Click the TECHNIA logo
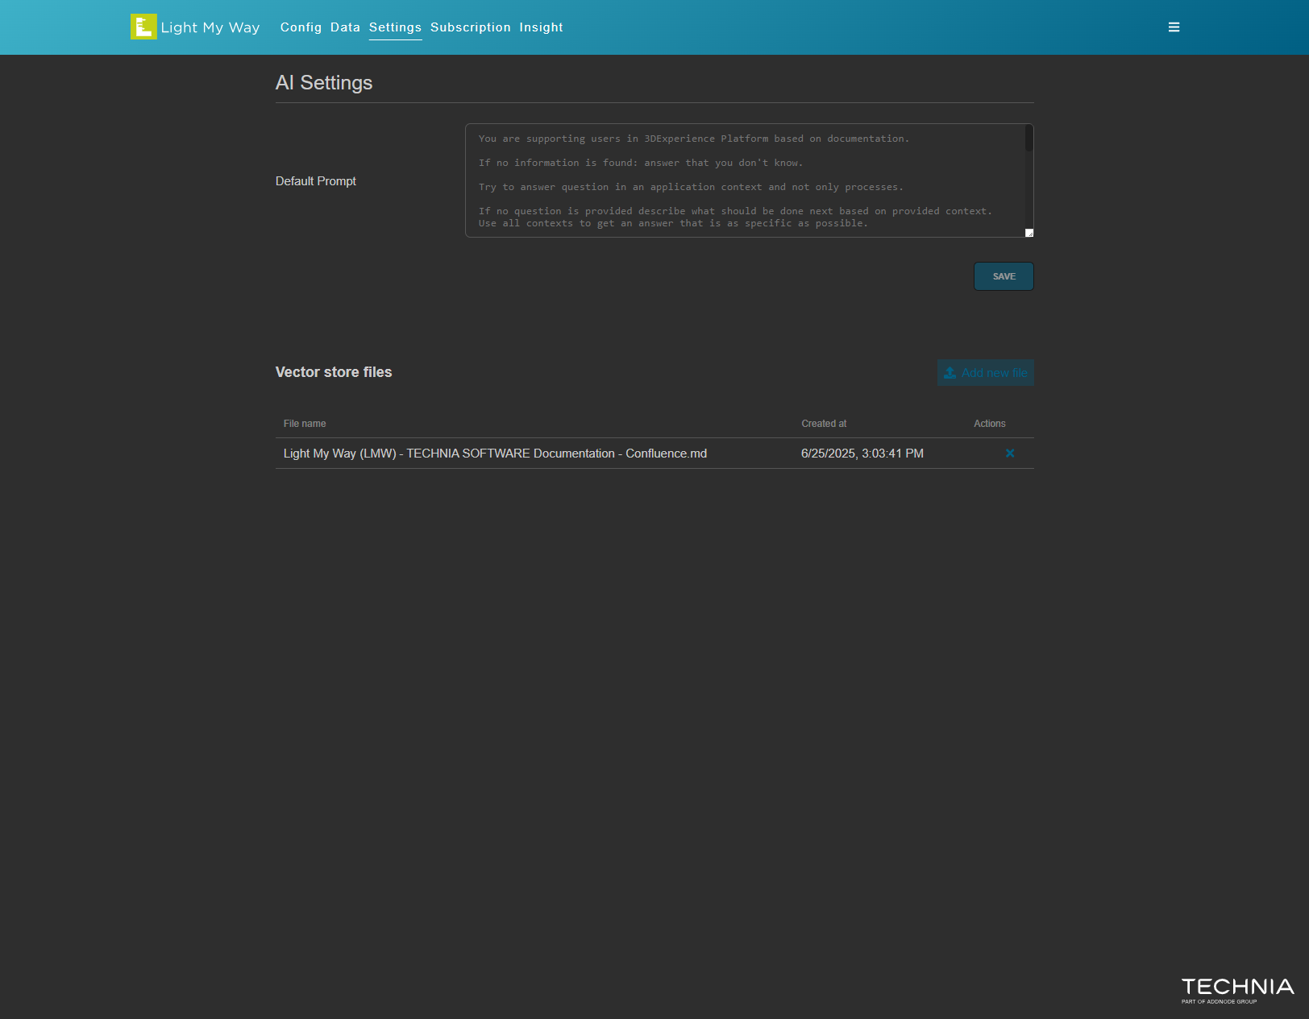 pyautogui.click(x=1237, y=990)
